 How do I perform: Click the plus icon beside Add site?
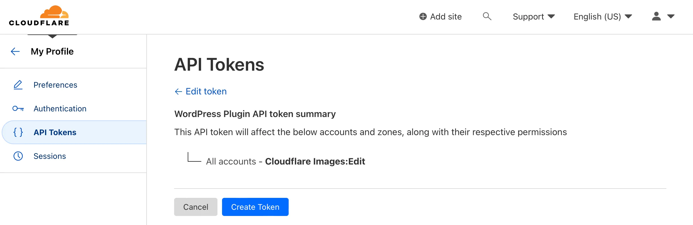[x=423, y=16]
